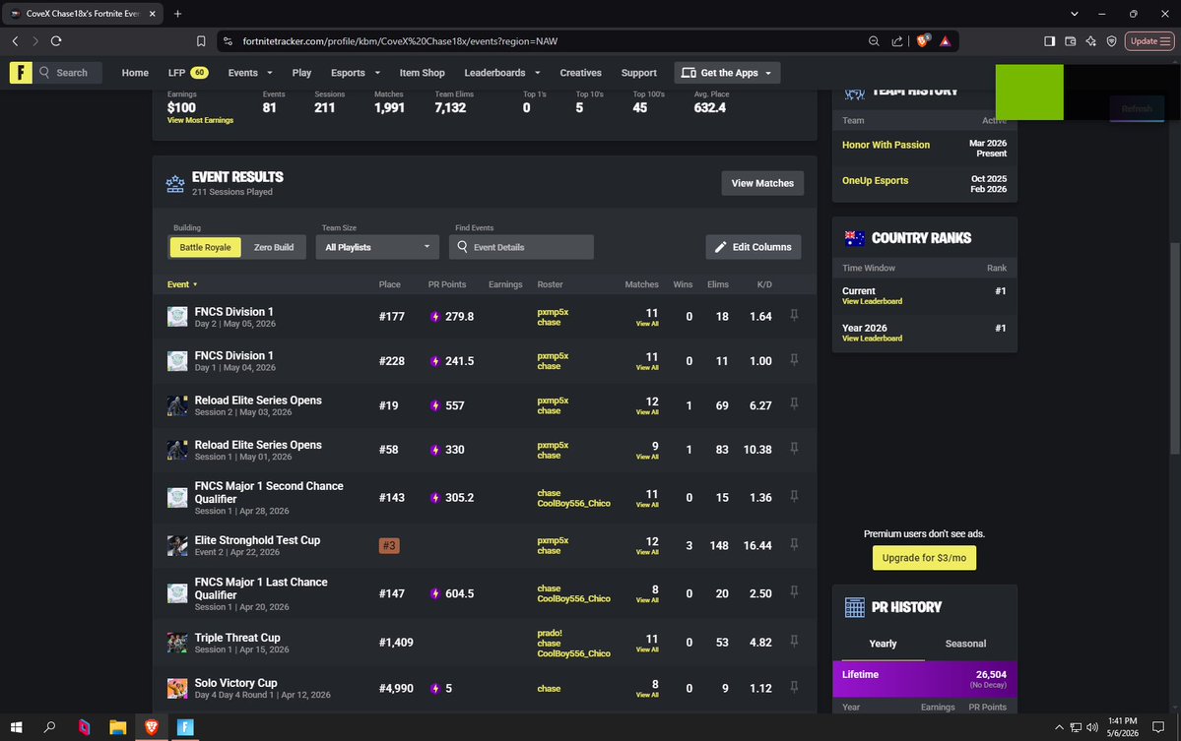This screenshot has height=741, width=1181.
Task: Open the Brave wallet icon
Action: [1071, 41]
